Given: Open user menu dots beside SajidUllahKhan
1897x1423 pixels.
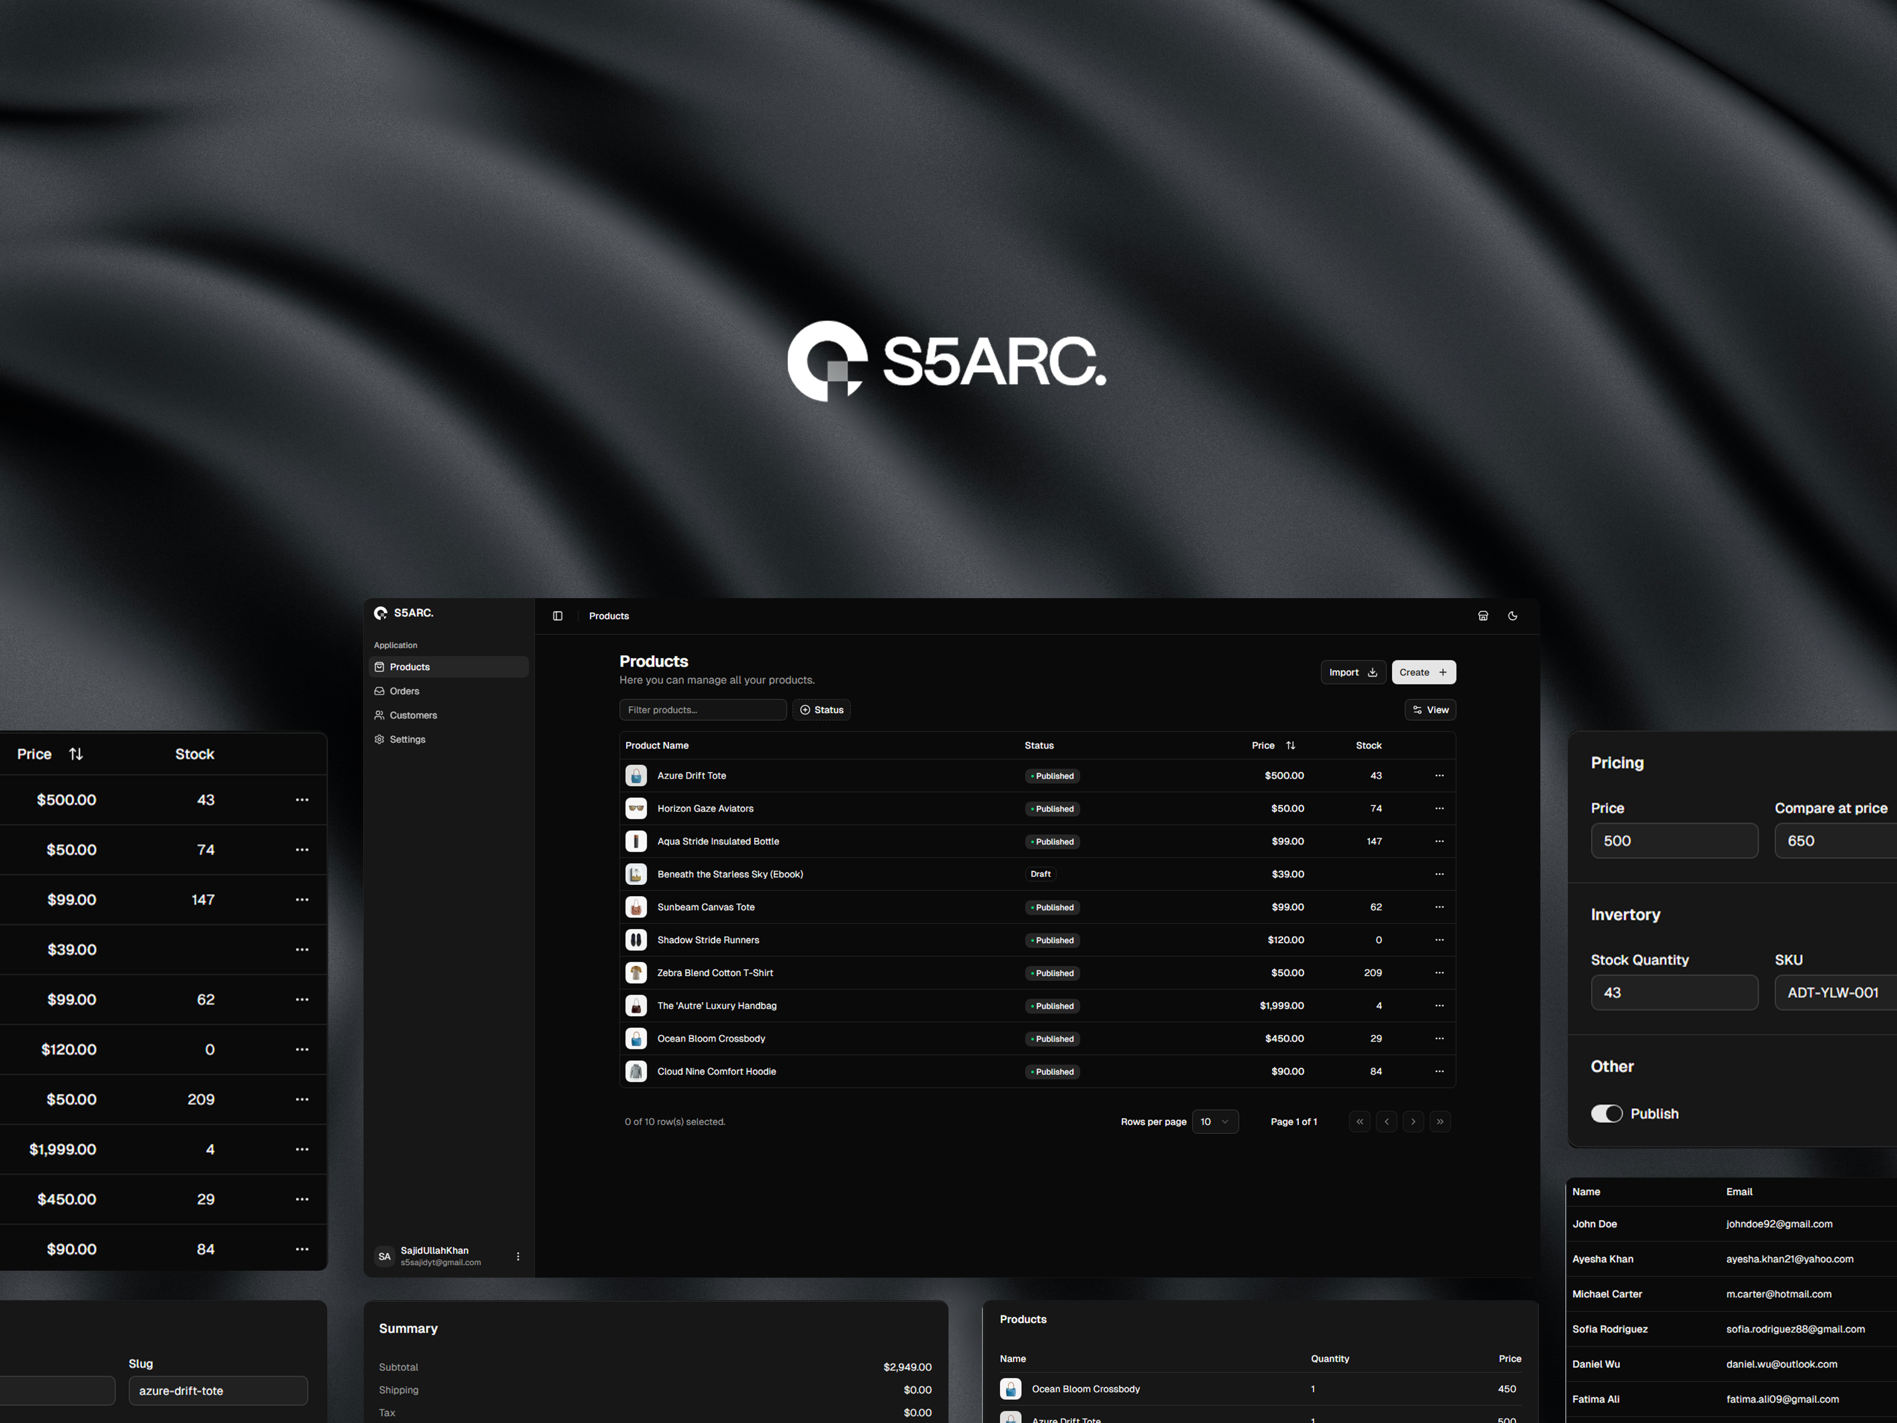Looking at the screenshot, I should click(x=518, y=1257).
